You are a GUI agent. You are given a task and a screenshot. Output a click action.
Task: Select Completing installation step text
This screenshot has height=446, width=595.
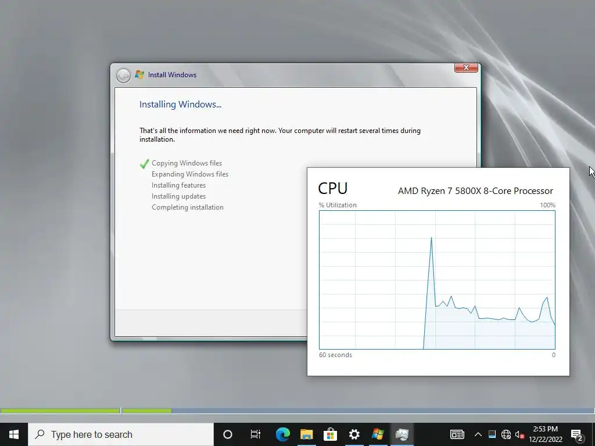[188, 207]
